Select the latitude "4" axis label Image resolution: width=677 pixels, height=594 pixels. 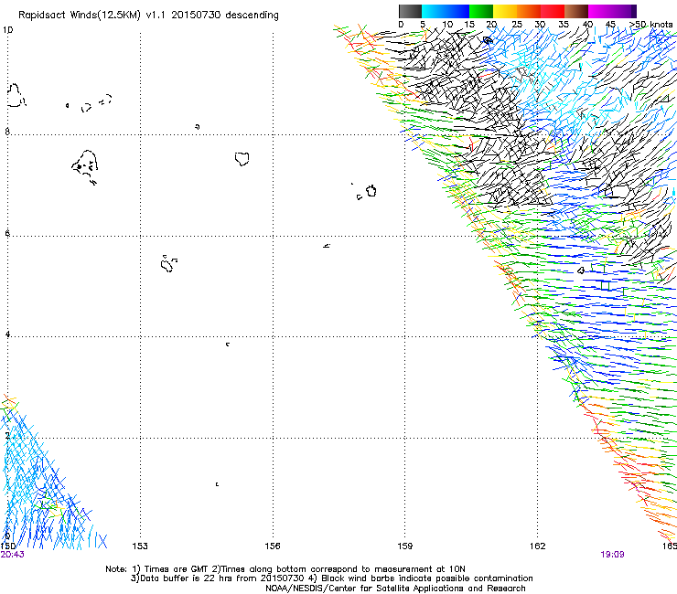coord(7,334)
